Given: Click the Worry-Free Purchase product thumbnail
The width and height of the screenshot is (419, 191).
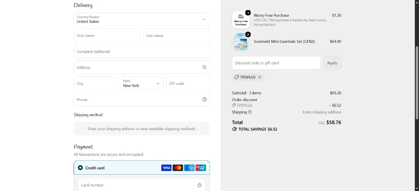Looking at the screenshot, I should [x=241, y=20].
